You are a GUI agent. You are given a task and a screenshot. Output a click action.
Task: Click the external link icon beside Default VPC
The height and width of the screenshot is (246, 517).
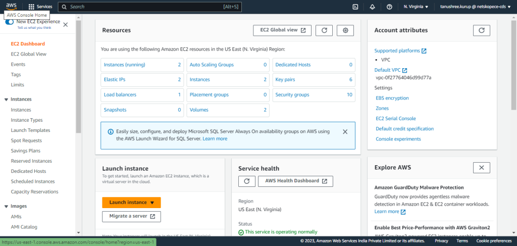tap(404, 70)
